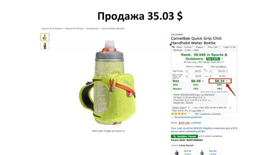The height and width of the screenshot is (155, 279).
Task: Click edit icon beside Prod Dim dimensions
Action: pos(209,100)
